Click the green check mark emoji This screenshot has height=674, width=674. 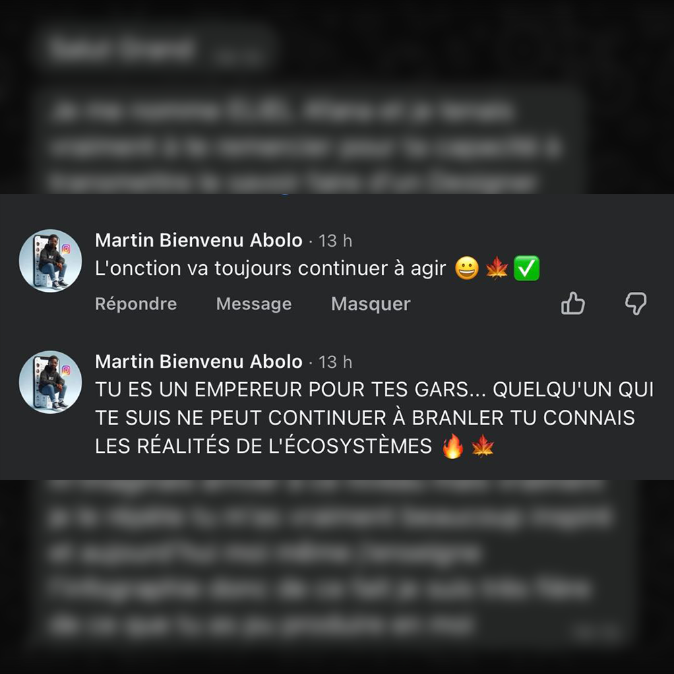point(526,268)
